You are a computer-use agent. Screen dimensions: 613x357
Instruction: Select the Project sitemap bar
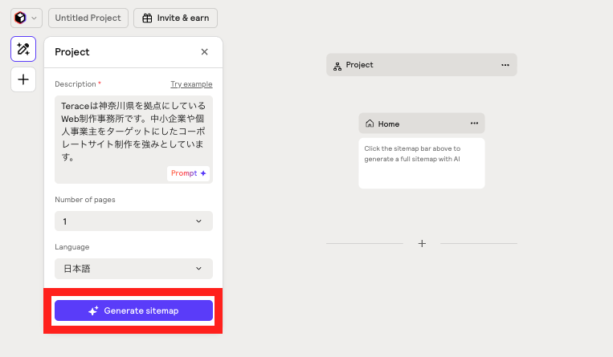421,65
